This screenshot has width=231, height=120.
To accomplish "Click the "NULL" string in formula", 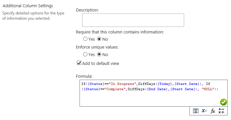I will click(208, 89).
